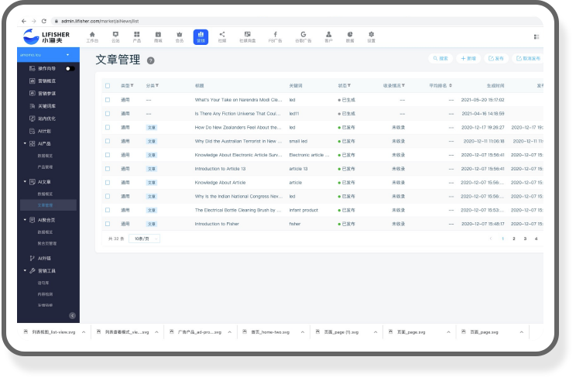Open the 商城 shop icon in top navigation
Screen dimensions: 576x381
[158, 36]
